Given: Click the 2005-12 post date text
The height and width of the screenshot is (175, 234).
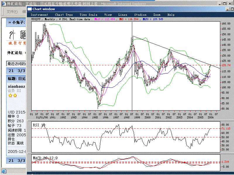Looking at the screenshot, I should [17, 151].
